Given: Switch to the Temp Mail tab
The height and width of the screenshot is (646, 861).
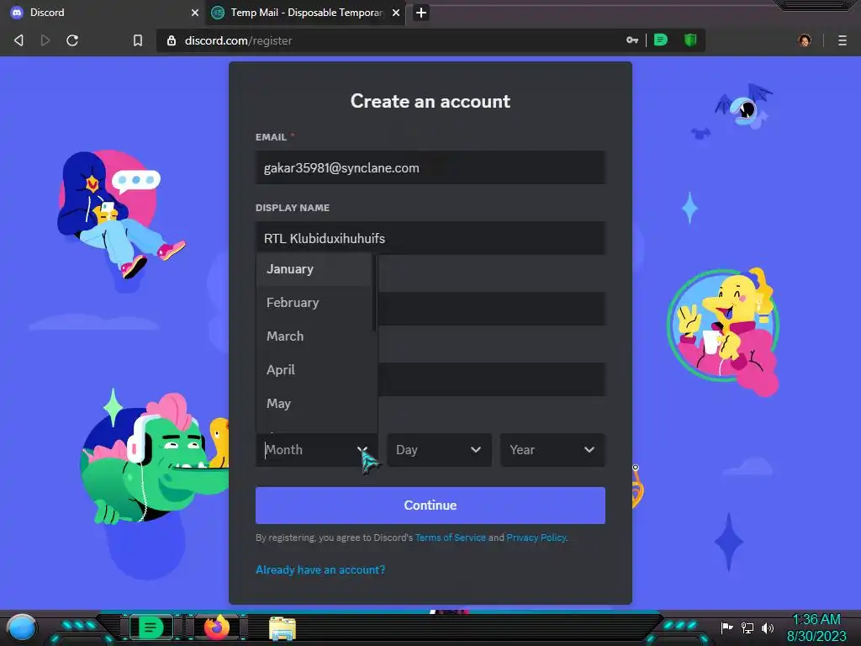Looking at the screenshot, I should tap(305, 13).
